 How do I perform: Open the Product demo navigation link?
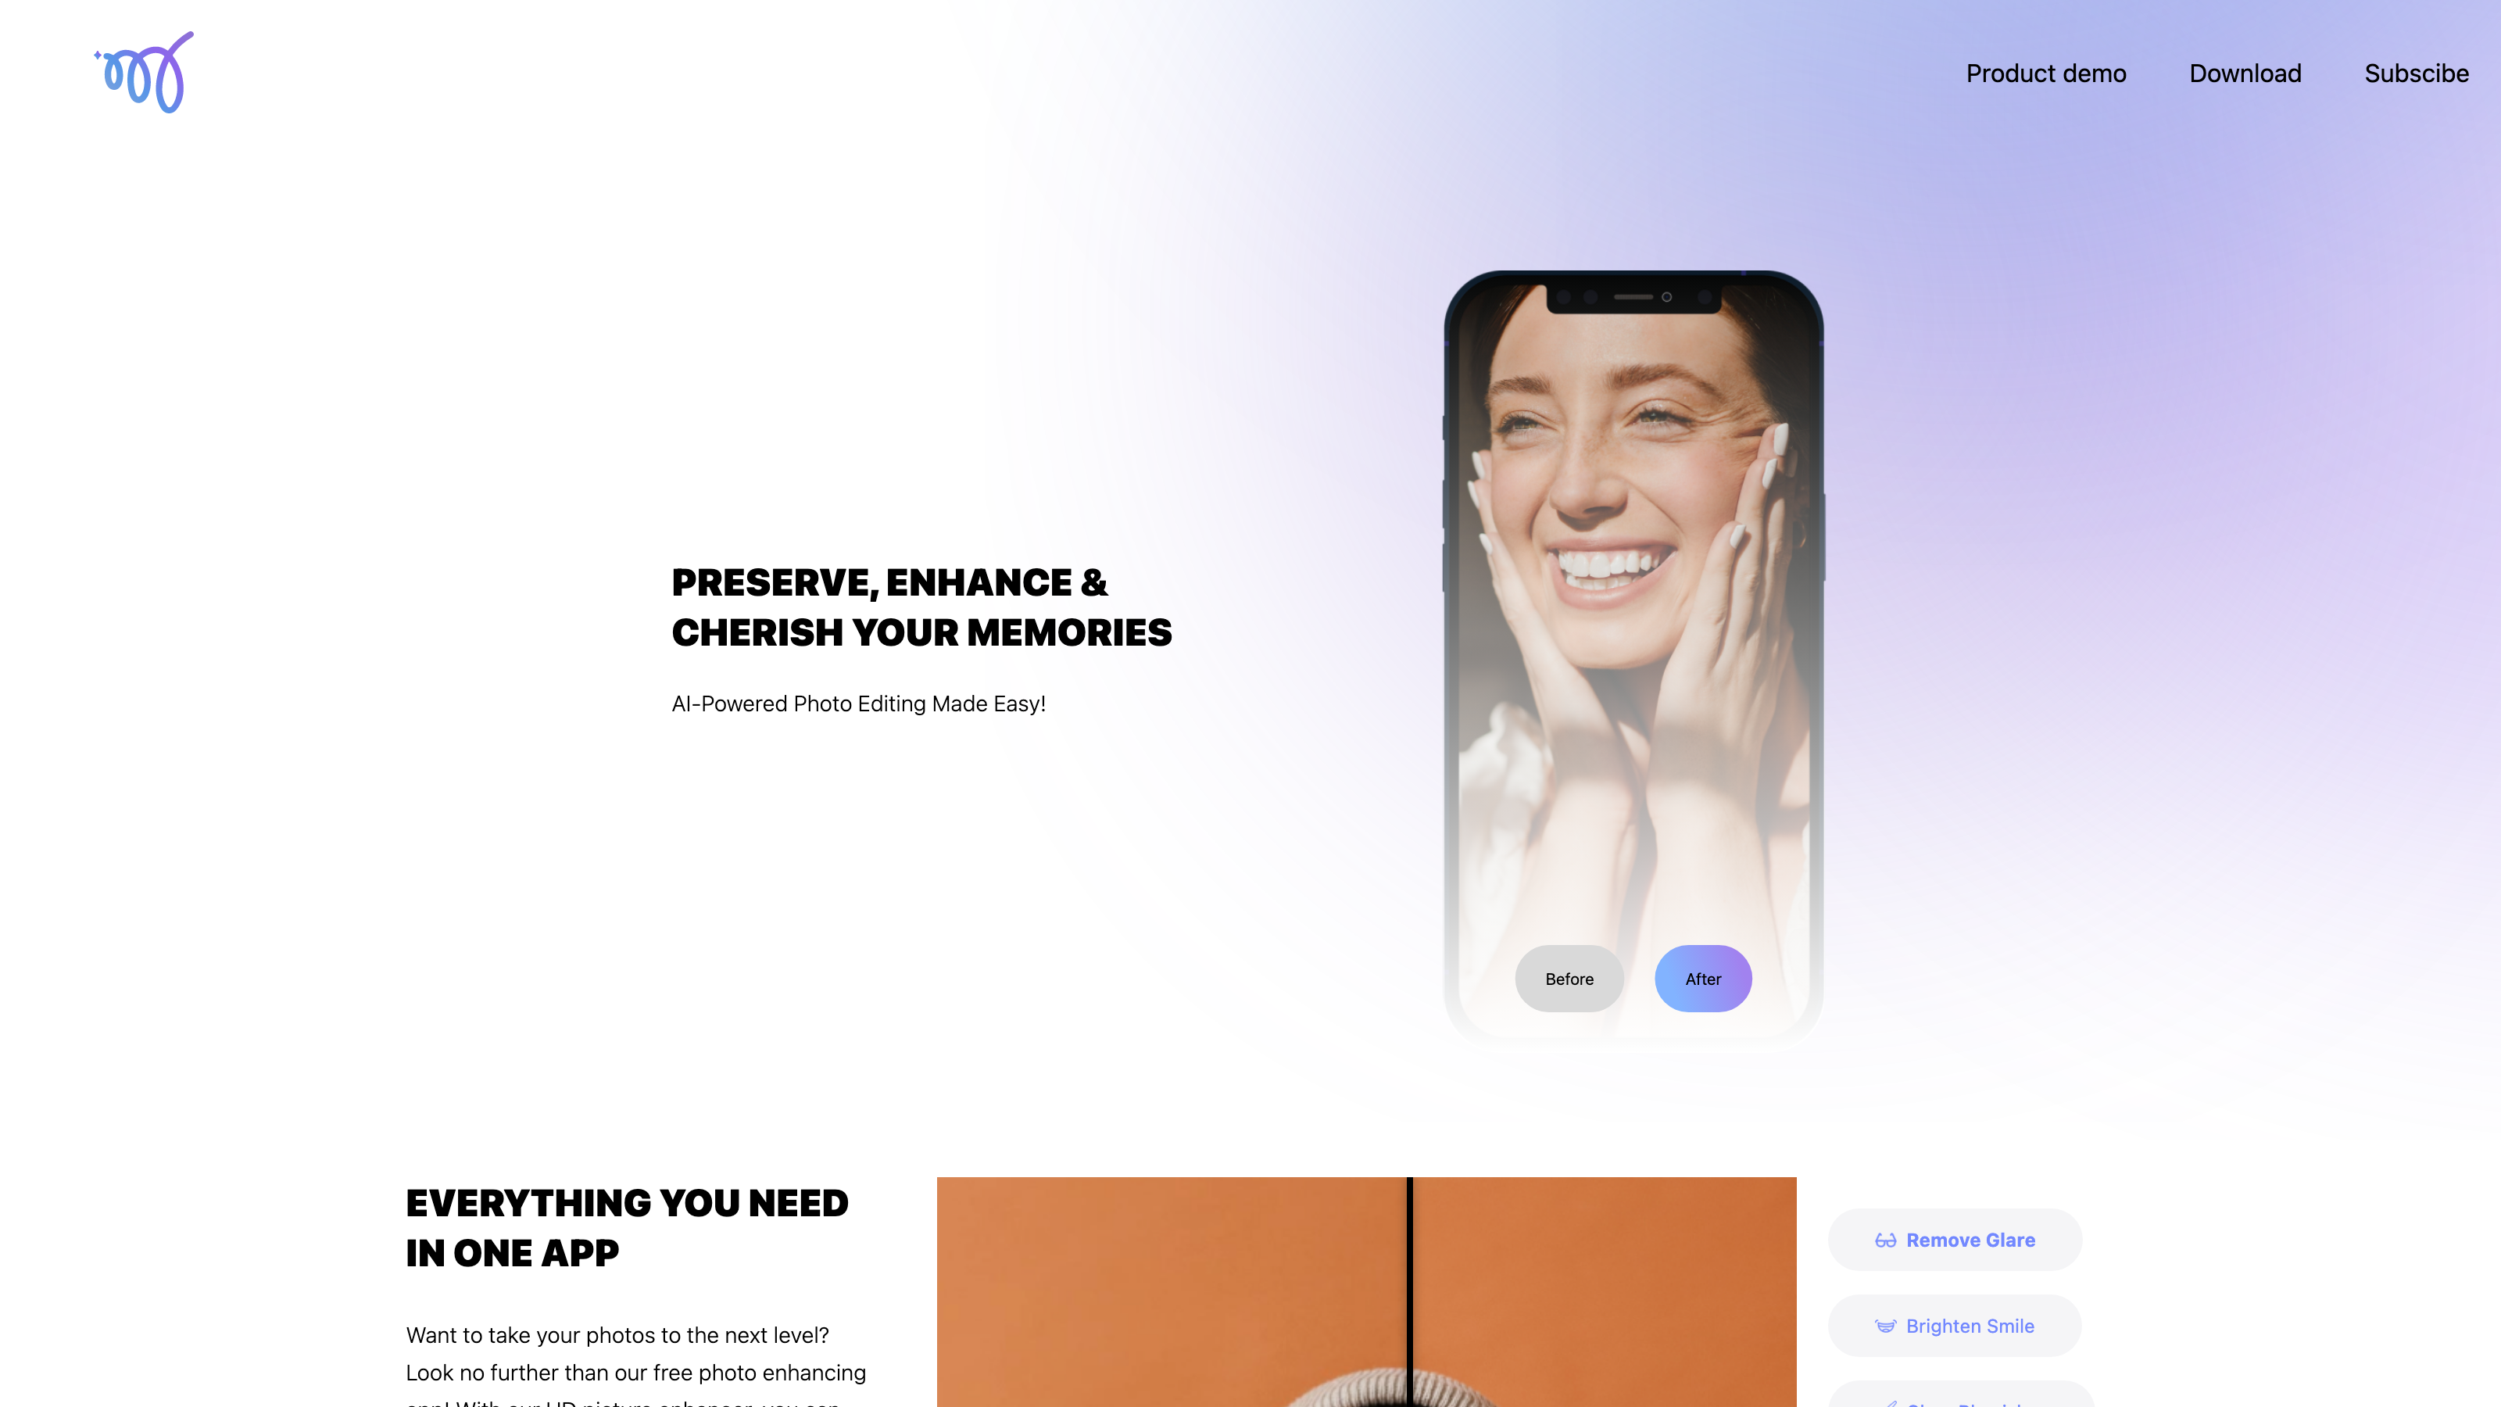(x=2046, y=72)
